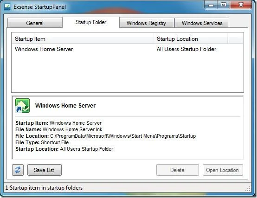The width and height of the screenshot is (257, 198).
Task: Click the Delete button
Action: 178,170
